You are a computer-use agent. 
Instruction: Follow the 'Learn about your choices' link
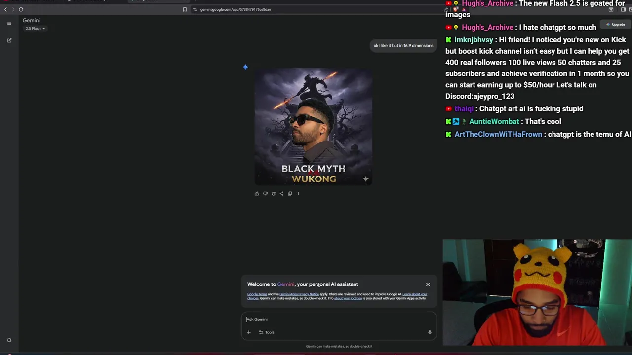(x=415, y=294)
